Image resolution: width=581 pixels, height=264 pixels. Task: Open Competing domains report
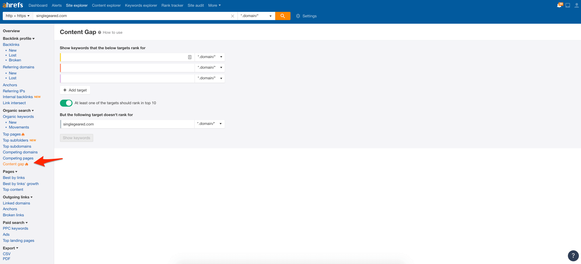point(20,152)
